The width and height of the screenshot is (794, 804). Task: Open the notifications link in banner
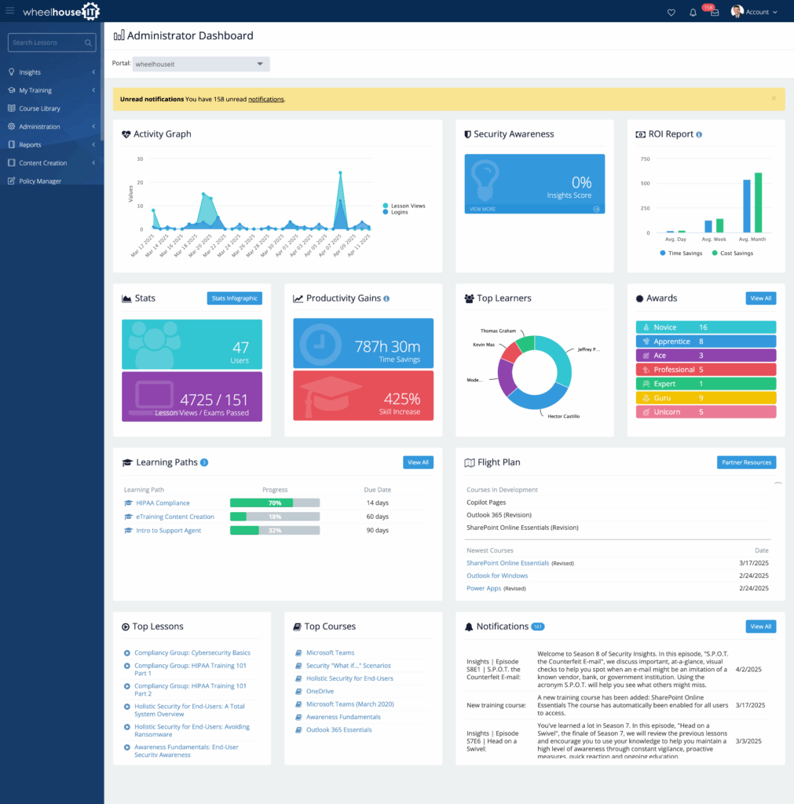point(265,100)
